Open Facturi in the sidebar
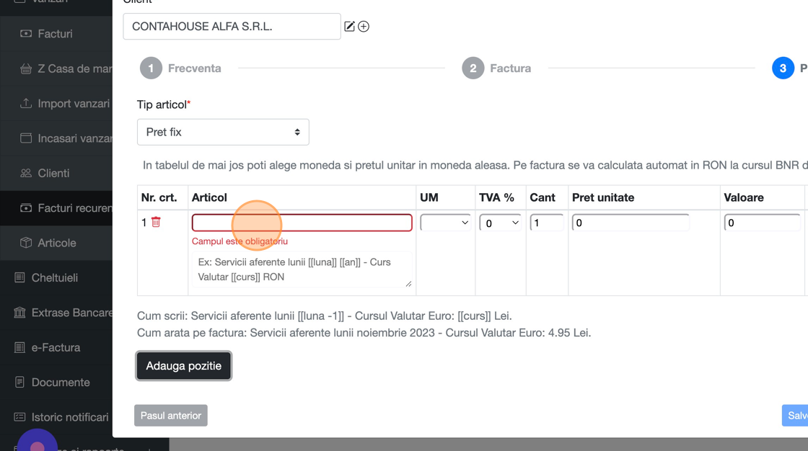808x451 pixels. [x=55, y=34]
